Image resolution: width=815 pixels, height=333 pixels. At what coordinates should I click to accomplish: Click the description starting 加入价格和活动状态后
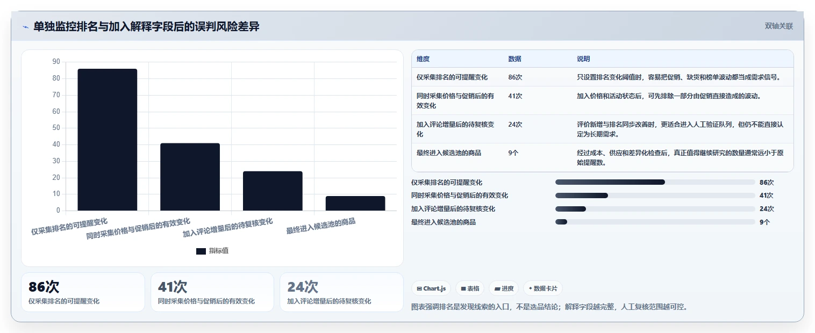[669, 96]
